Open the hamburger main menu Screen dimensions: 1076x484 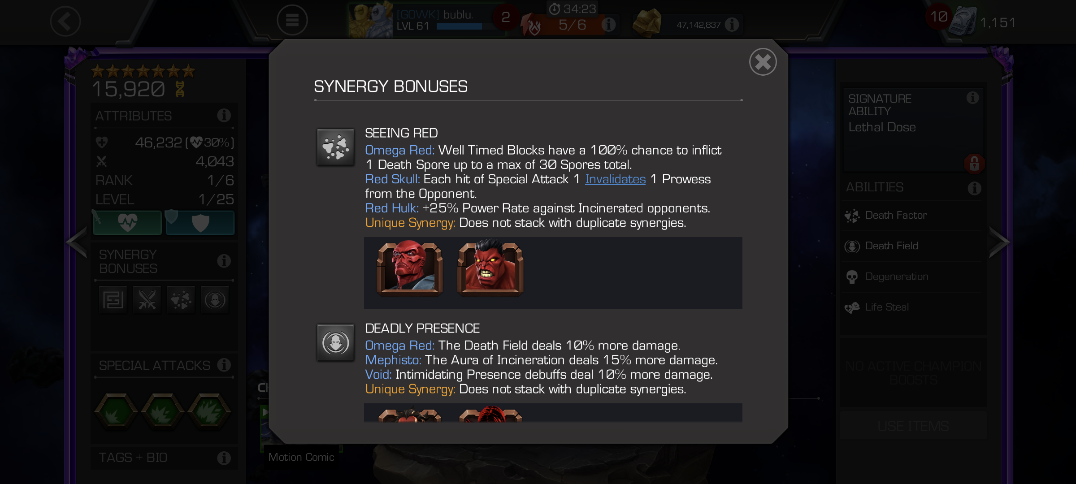coord(292,20)
